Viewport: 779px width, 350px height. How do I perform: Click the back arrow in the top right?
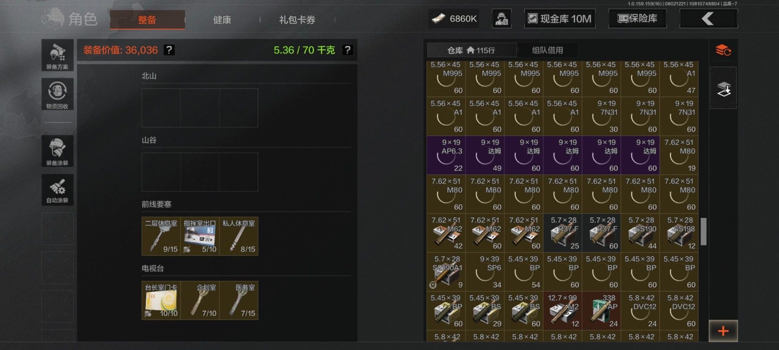(708, 19)
